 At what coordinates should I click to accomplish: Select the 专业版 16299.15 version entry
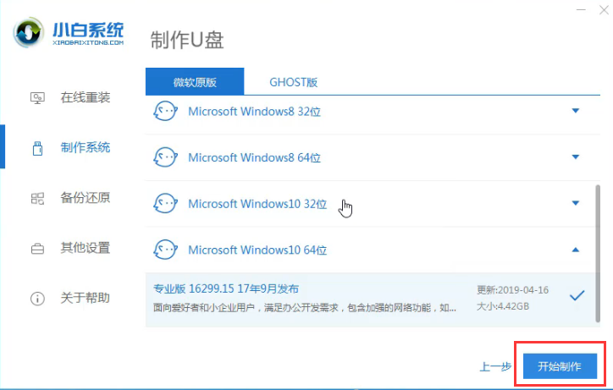coord(305,296)
